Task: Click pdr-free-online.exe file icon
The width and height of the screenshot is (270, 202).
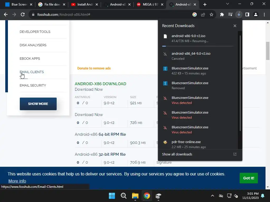Action: click(165, 142)
